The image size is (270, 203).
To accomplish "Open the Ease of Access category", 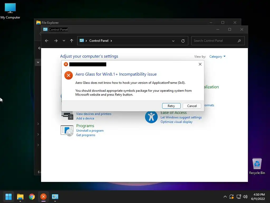I will point(173,113).
